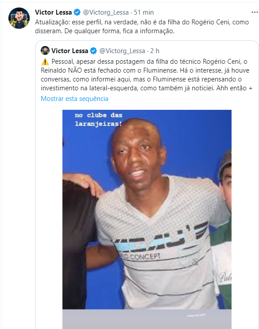
Task: Click the @Victorg_Lessa handle in main tweet
Action: 106,12
